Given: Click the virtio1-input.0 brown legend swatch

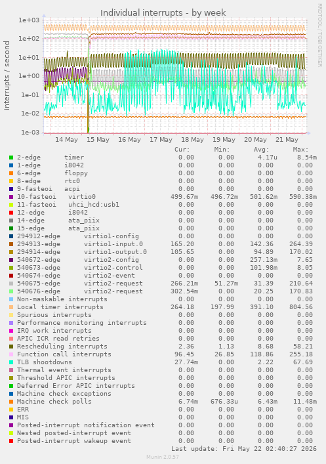Looking at the screenshot, I should point(11,244).
